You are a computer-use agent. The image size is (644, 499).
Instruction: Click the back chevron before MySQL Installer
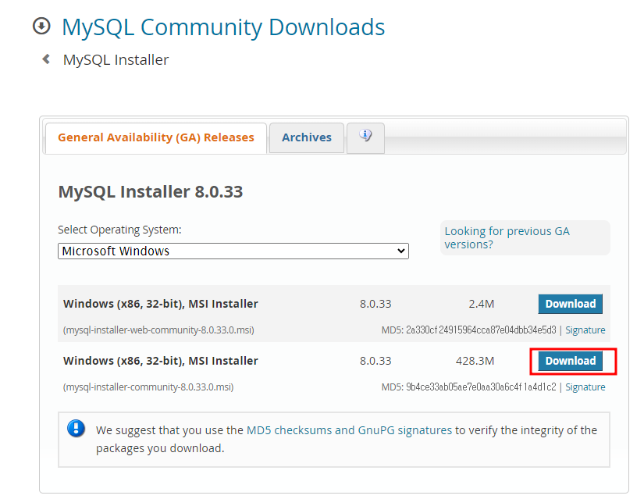46,59
